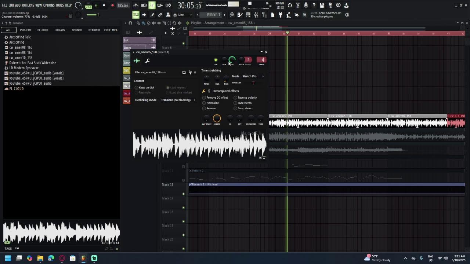Click the undo history icon
Viewport: 470px width, 264px height.
(290, 5)
